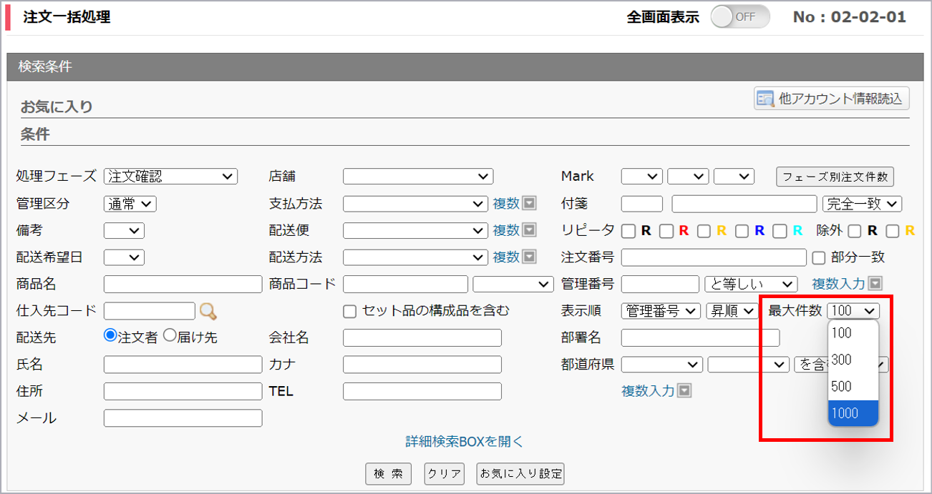Click the 商品名 input field
This screenshot has width=932, height=494.
click(x=183, y=284)
